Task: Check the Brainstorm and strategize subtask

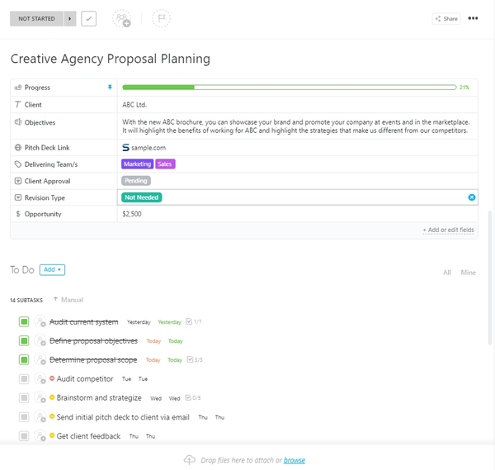Action: [24, 398]
